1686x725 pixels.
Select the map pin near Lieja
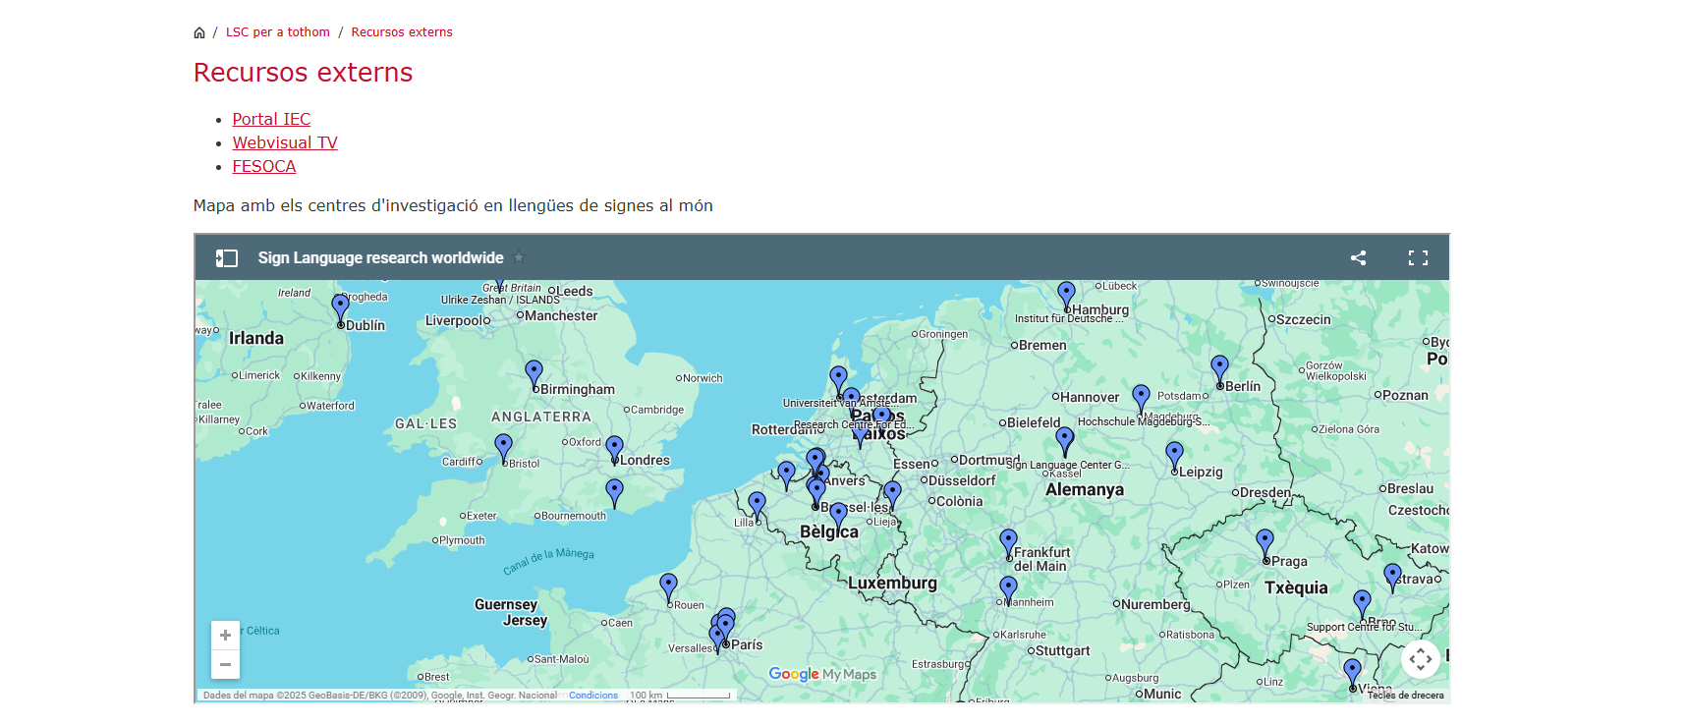tap(893, 494)
